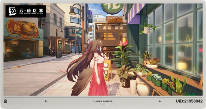The height and width of the screenshot is (109, 206).
Task: Click the 空 glyph icon on the bottom bar
Action: tap(5, 101)
